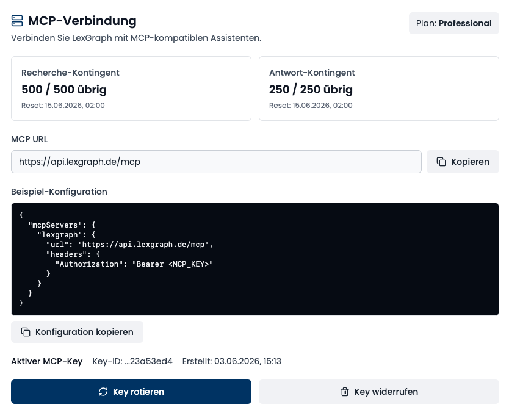The height and width of the screenshot is (410, 509).
Task: Open the Plan: Professional badge
Action: [454, 23]
